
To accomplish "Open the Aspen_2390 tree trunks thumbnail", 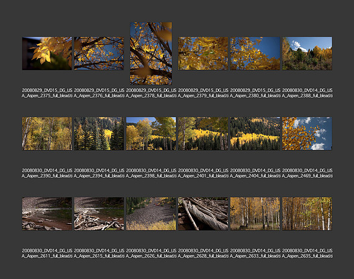I will (x=47, y=134).
